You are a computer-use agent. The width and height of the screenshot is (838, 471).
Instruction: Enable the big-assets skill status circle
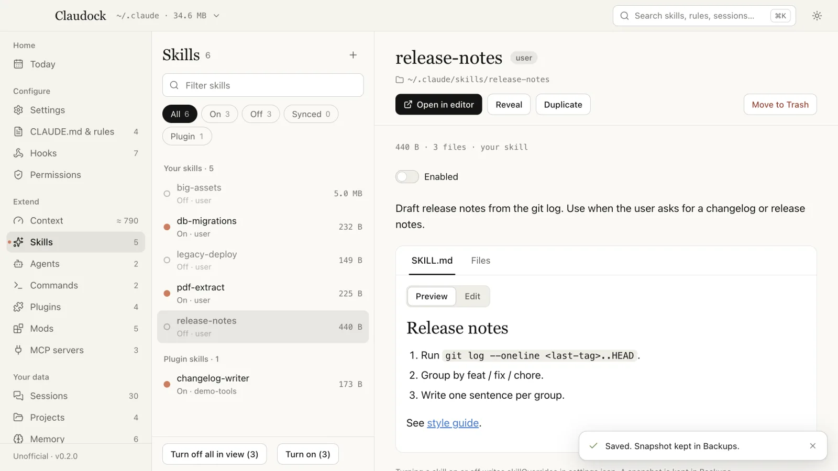click(167, 194)
